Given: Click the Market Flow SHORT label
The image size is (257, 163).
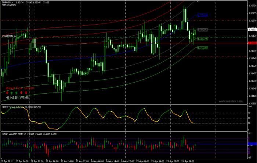Looking at the screenshot, I should tap(20, 88).
